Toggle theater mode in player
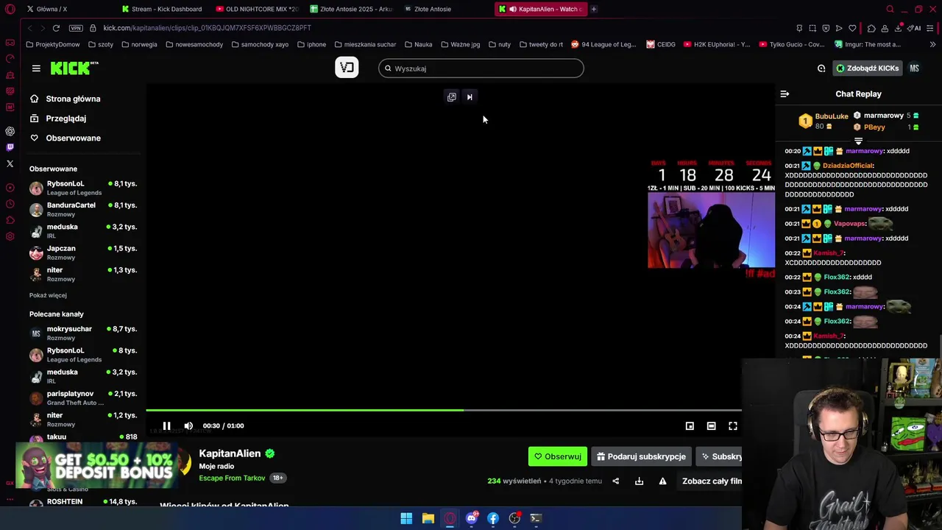The image size is (942, 530). click(x=711, y=426)
